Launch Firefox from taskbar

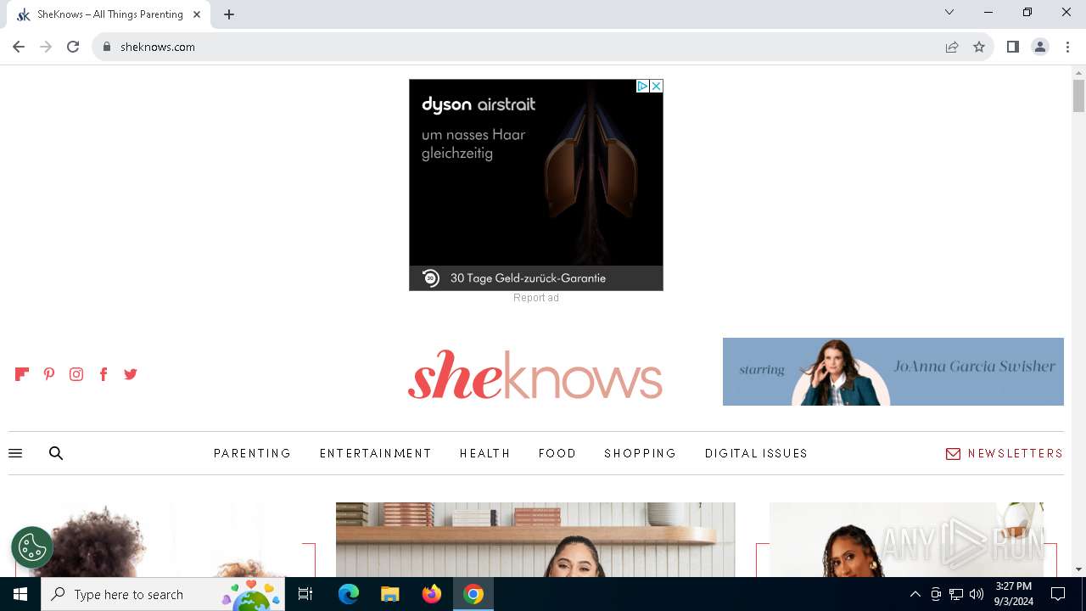point(432,594)
